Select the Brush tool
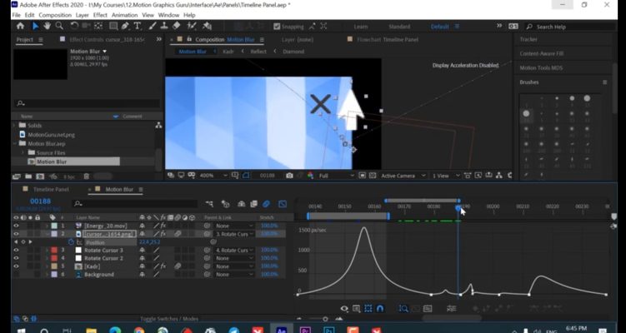 pyautogui.click(x=152, y=27)
